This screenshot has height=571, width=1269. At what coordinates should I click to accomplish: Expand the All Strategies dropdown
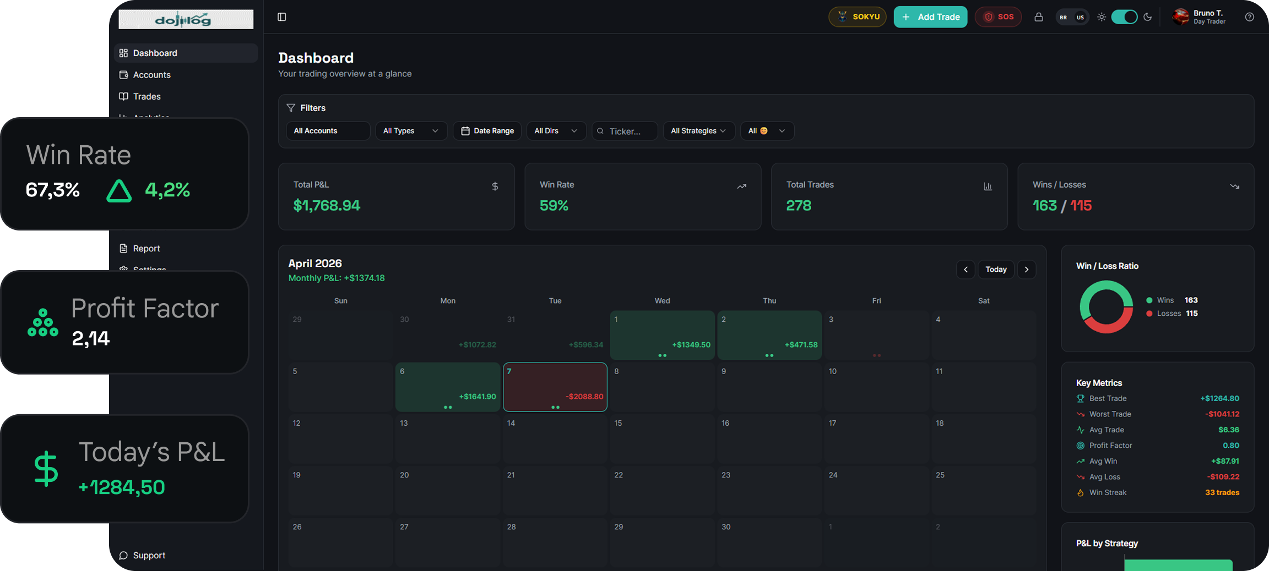pyautogui.click(x=698, y=130)
